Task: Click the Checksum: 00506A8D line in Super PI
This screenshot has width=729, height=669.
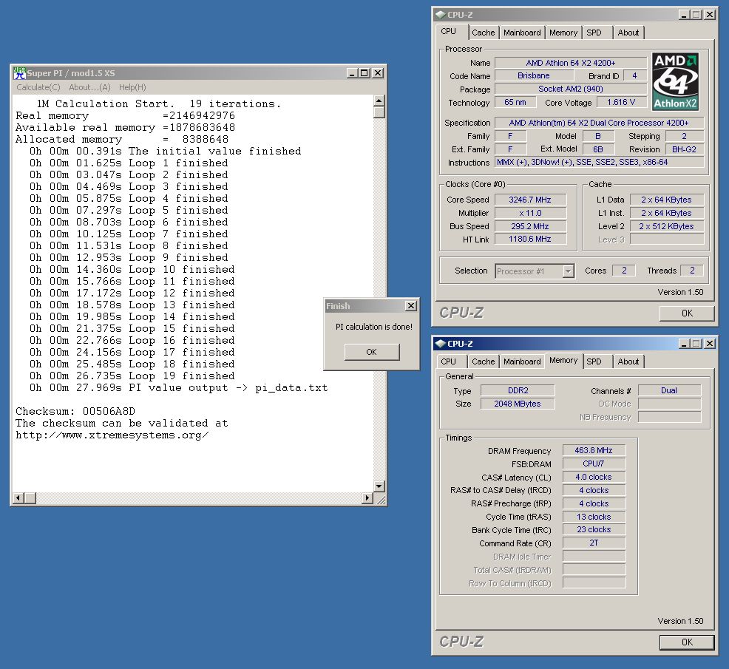Action: click(x=75, y=412)
